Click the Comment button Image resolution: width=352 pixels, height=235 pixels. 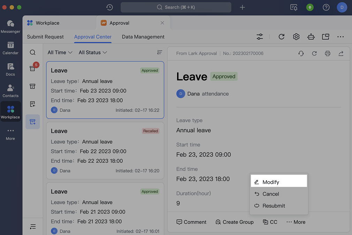pos(191,222)
